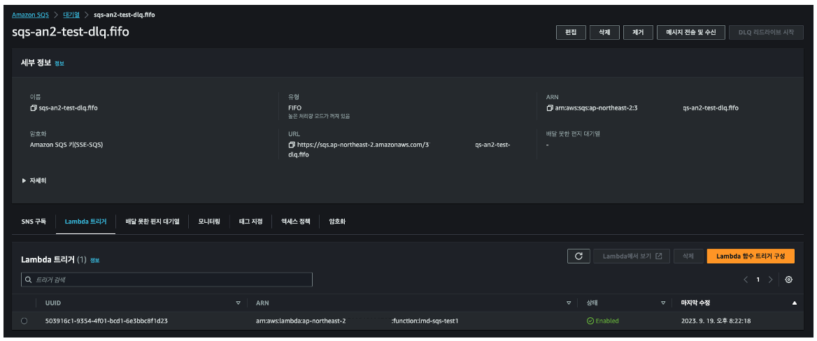The width and height of the screenshot is (817, 341).
Task: Open 정보 link next to 세부 정보
Action: click(59, 64)
